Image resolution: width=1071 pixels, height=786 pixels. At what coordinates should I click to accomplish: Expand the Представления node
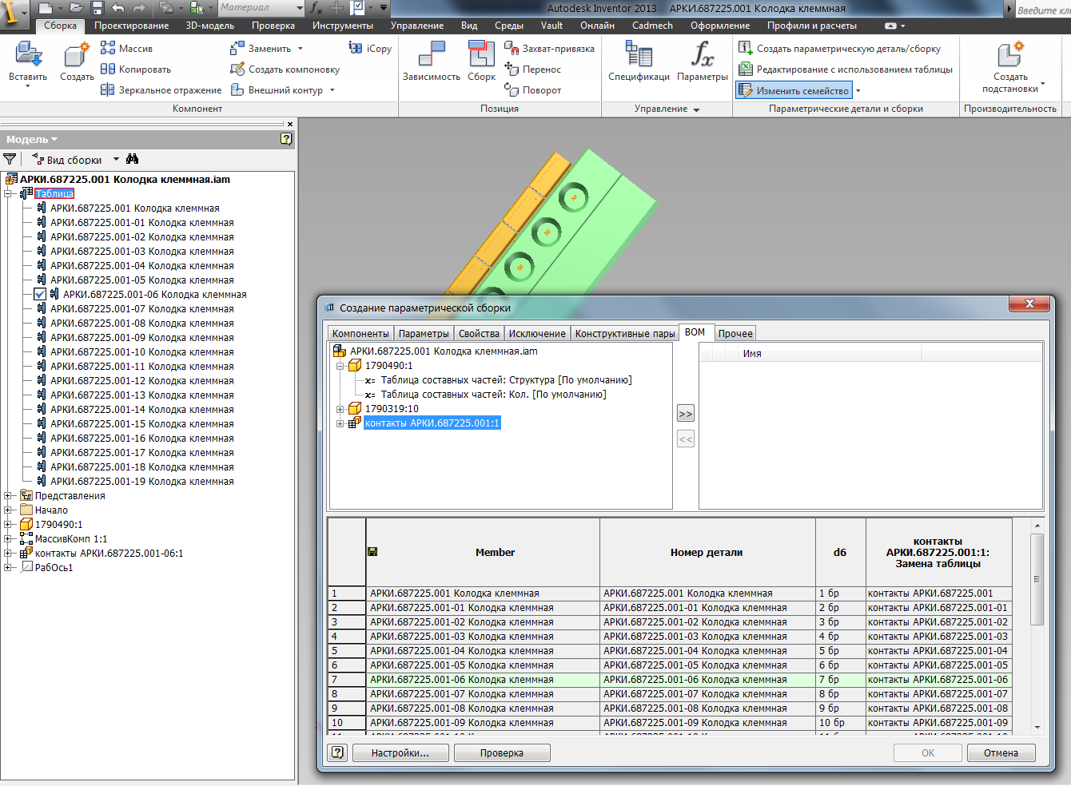point(8,495)
